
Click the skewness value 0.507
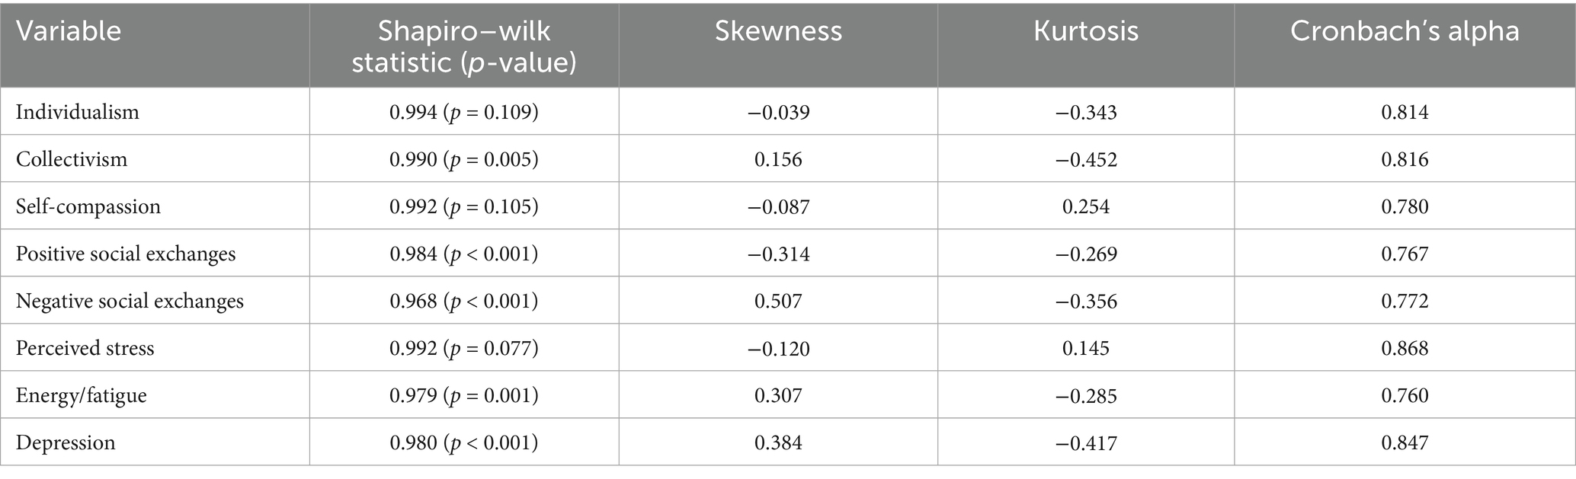coord(778,301)
